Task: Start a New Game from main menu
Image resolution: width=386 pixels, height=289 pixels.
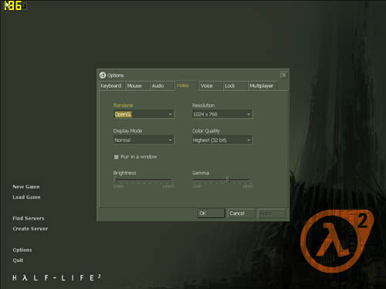Action: 26,187
